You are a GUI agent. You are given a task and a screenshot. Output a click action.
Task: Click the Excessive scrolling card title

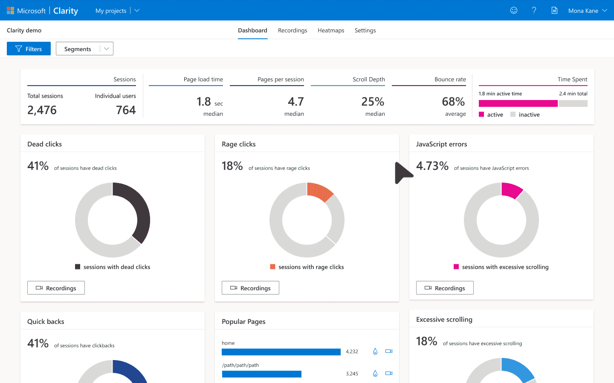(444, 320)
